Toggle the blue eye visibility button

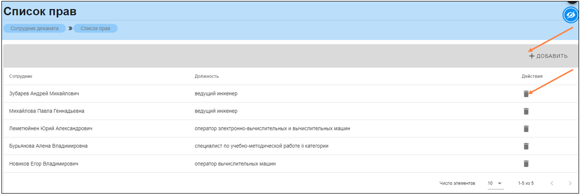pos(570,16)
